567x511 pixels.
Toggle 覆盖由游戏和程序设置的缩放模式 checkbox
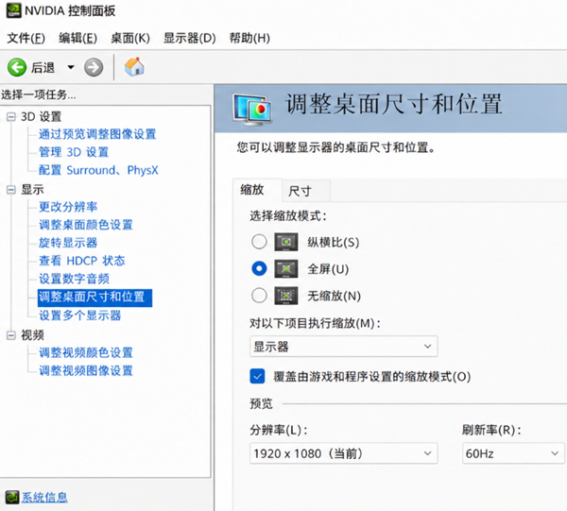pyautogui.click(x=257, y=376)
